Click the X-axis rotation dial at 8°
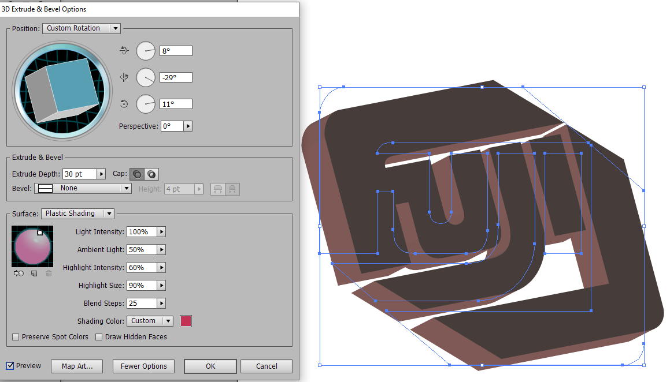Image resolution: width=670 pixels, height=382 pixels. pos(146,51)
